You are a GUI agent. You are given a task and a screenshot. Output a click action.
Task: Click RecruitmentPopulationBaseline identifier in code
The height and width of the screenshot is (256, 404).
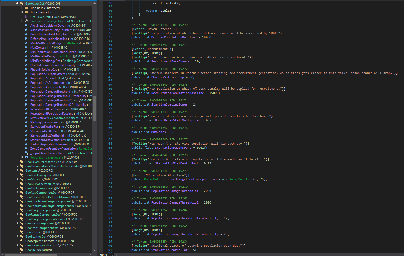pyautogui.click(x=178, y=93)
